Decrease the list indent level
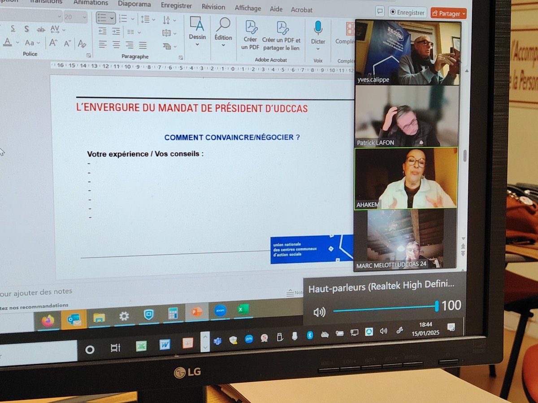538x403 pixels. coord(103,31)
